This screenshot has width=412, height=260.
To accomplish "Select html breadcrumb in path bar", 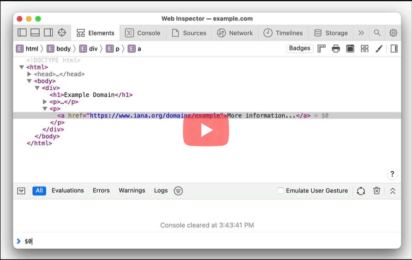I will tap(27, 49).
